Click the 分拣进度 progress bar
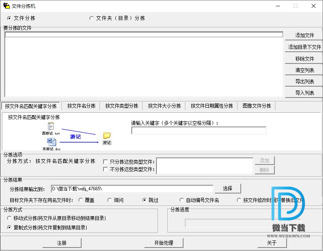 pos(243,223)
